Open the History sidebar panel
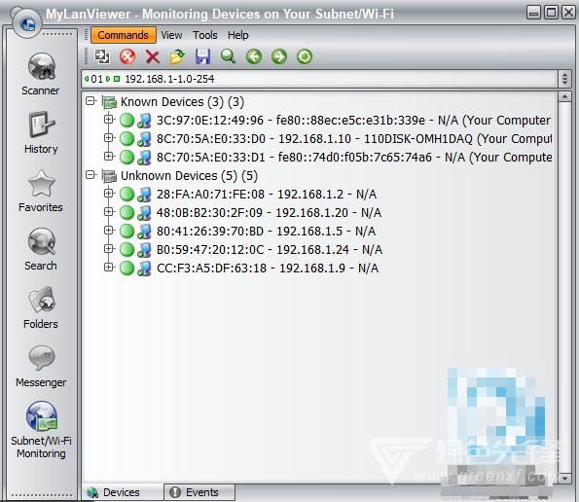 click(41, 132)
